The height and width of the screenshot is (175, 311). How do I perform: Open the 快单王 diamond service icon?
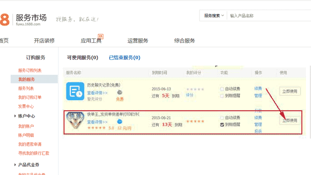[75, 120]
